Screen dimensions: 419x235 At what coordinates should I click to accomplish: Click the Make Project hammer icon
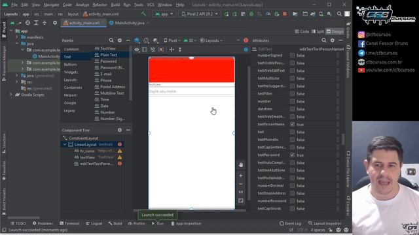pyautogui.click(x=143, y=14)
